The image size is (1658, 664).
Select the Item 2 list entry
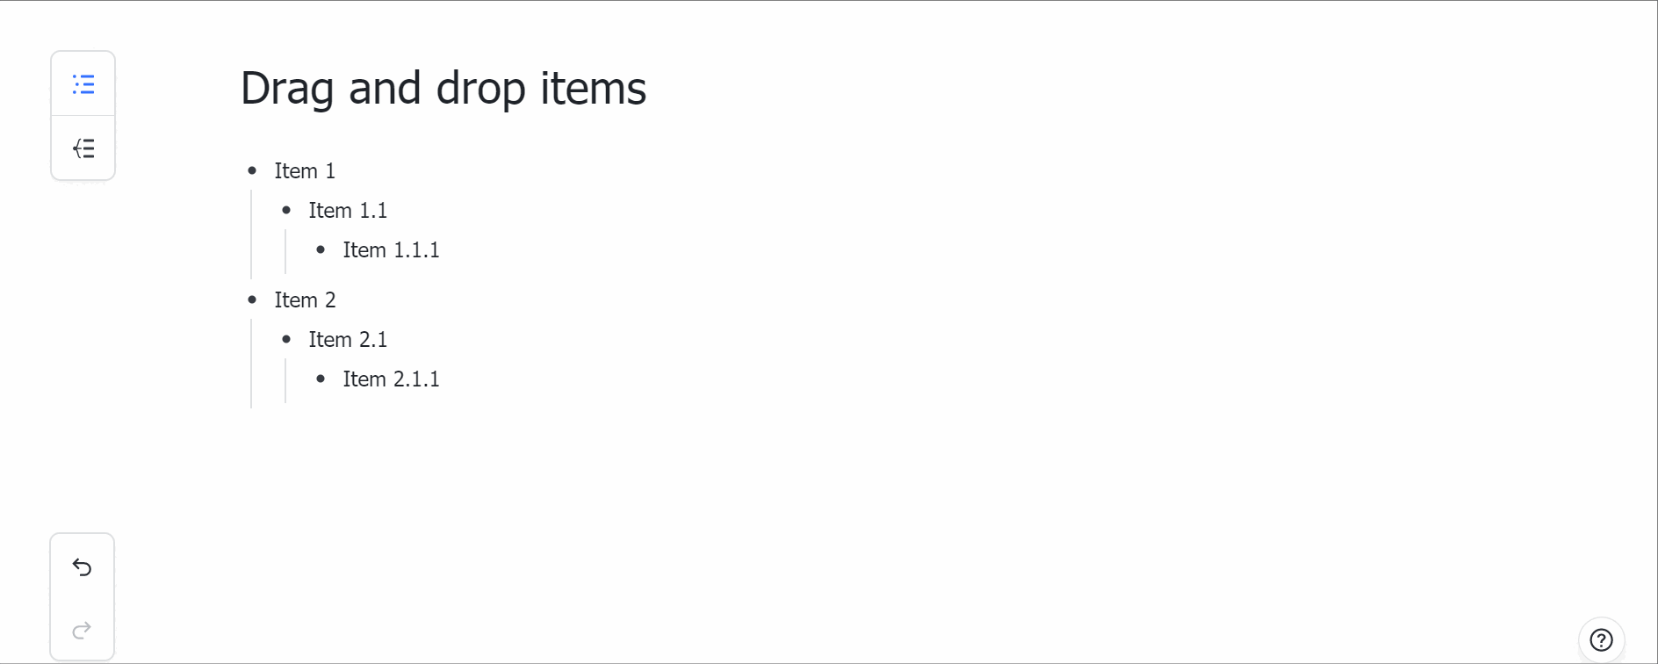click(x=305, y=300)
